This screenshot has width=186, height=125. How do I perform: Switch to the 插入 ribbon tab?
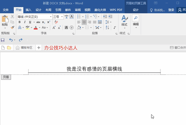pos(28,10)
